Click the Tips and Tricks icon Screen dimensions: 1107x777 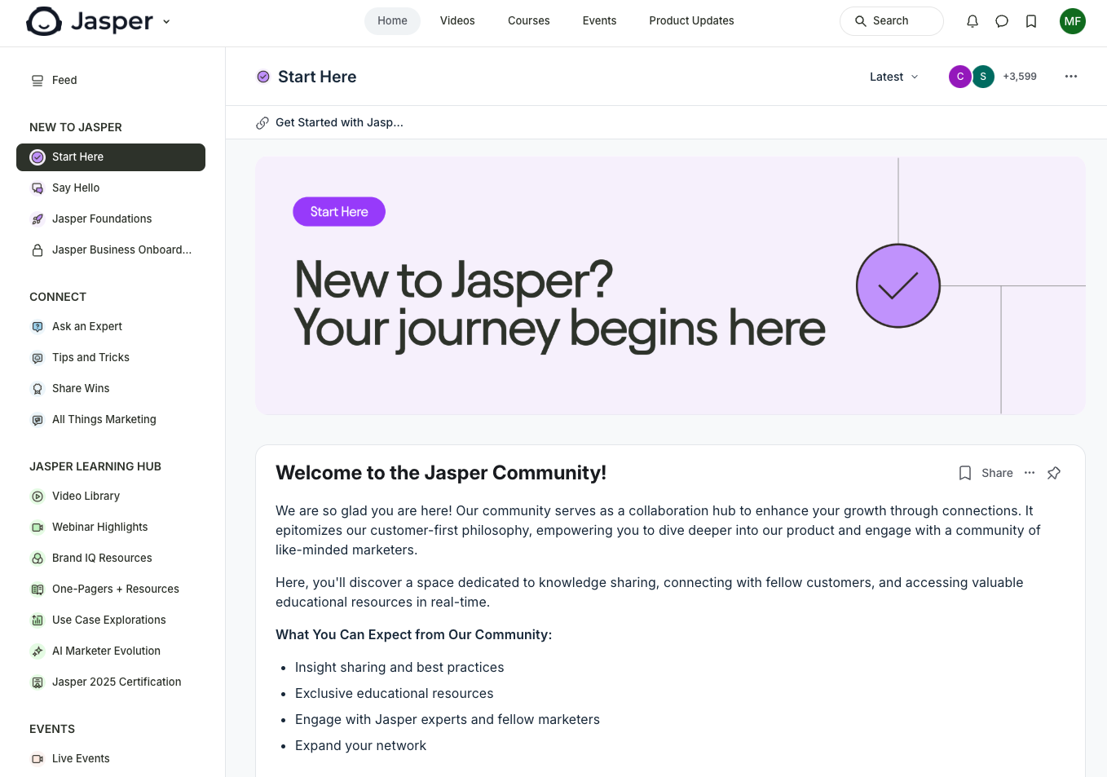click(37, 358)
